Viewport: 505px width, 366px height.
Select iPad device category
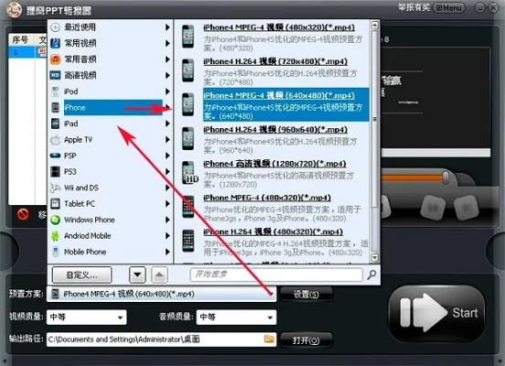pos(110,124)
